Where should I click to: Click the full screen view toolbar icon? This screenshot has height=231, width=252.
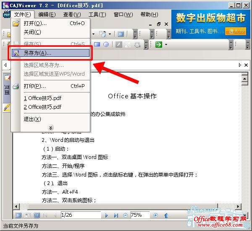pyautogui.click(x=121, y=34)
